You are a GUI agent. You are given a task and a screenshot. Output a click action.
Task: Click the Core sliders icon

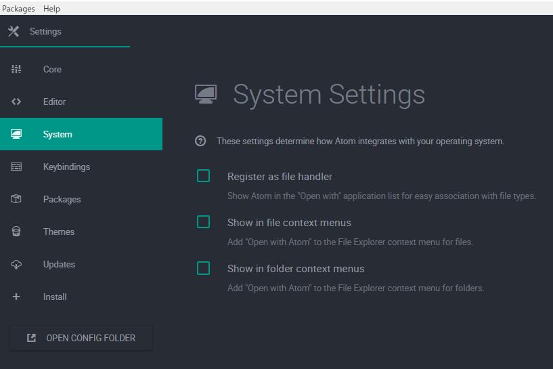point(16,69)
